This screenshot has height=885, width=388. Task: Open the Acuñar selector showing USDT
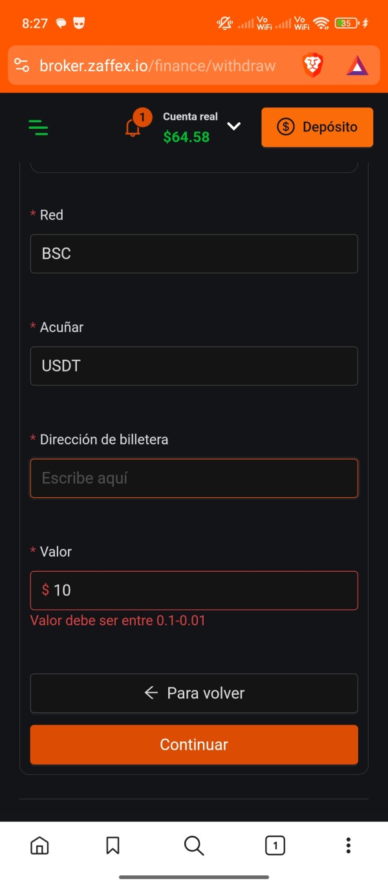194,366
